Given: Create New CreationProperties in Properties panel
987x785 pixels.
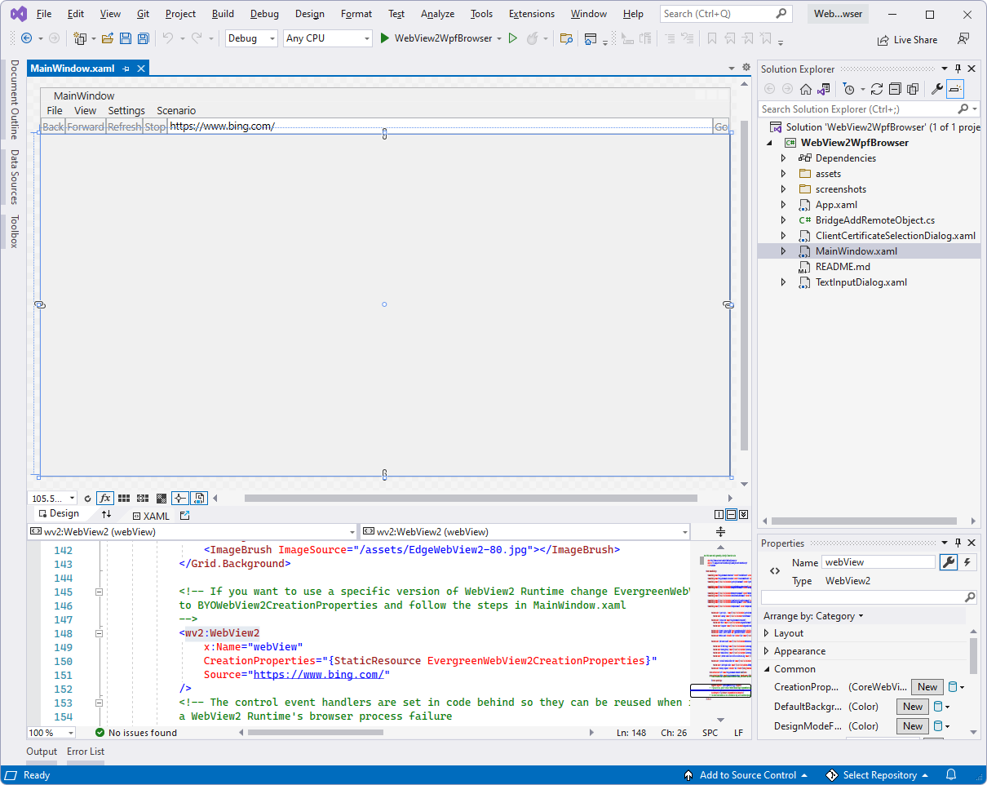Looking at the screenshot, I should pos(927,687).
